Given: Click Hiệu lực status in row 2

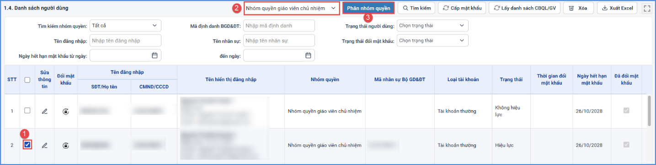Looking at the screenshot, I should (x=504, y=145).
